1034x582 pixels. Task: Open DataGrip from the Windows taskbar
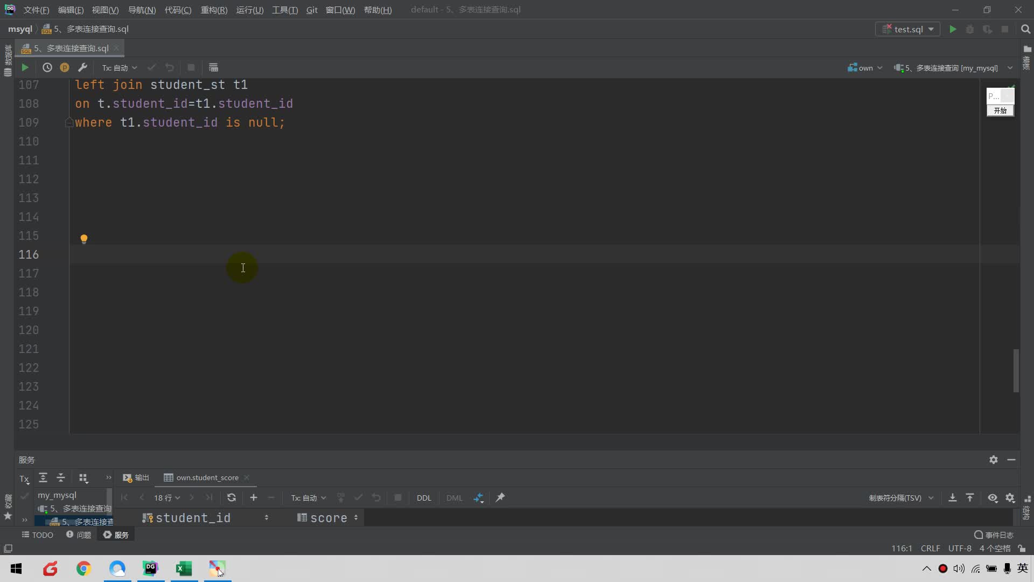pyautogui.click(x=151, y=568)
